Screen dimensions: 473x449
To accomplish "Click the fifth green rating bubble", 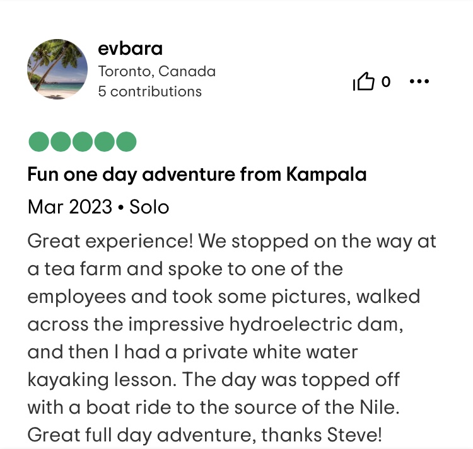I will (x=126, y=142).
